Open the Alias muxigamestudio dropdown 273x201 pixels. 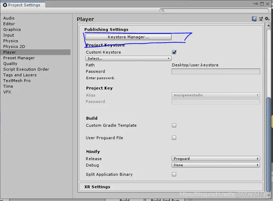point(216,95)
